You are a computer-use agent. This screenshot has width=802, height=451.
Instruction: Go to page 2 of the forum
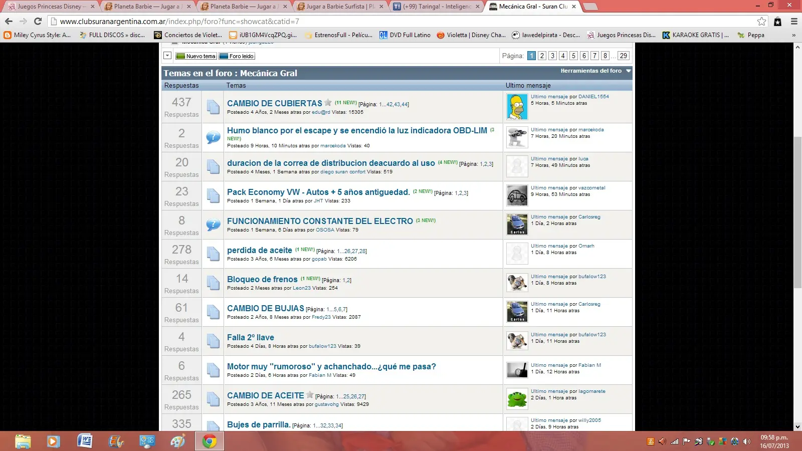pyautogui.click(x=542, y=56)
